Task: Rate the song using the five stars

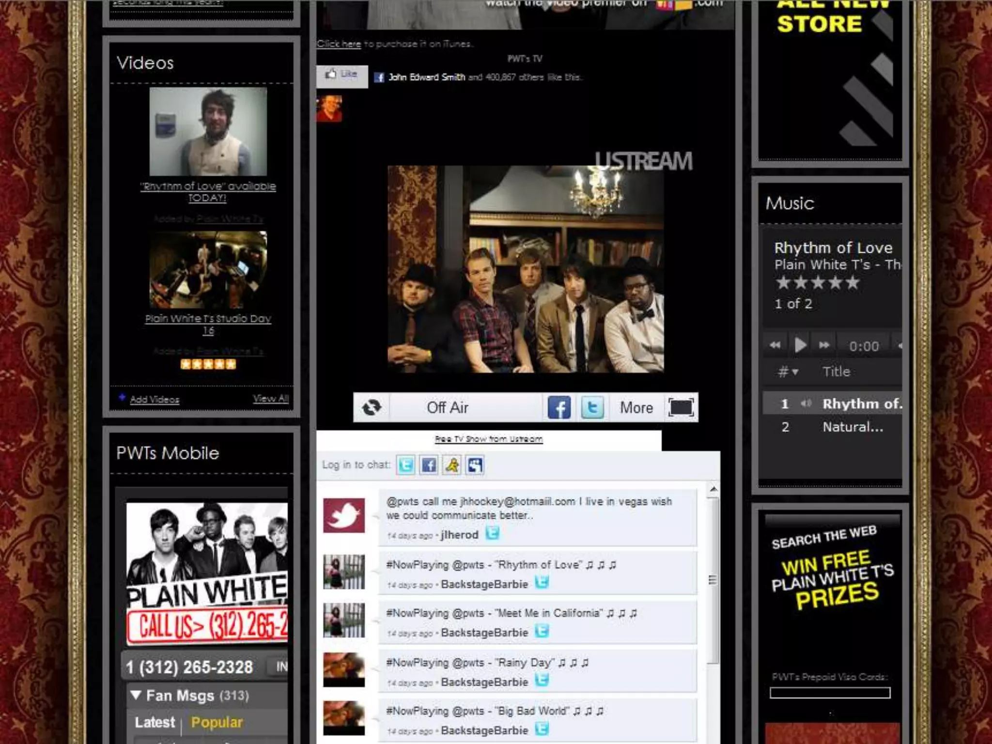Action: [x=818, y=282]
